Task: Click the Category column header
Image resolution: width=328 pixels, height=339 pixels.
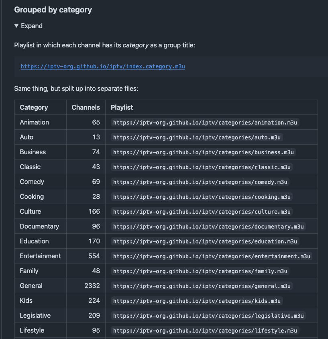Action: pos(34,108)
